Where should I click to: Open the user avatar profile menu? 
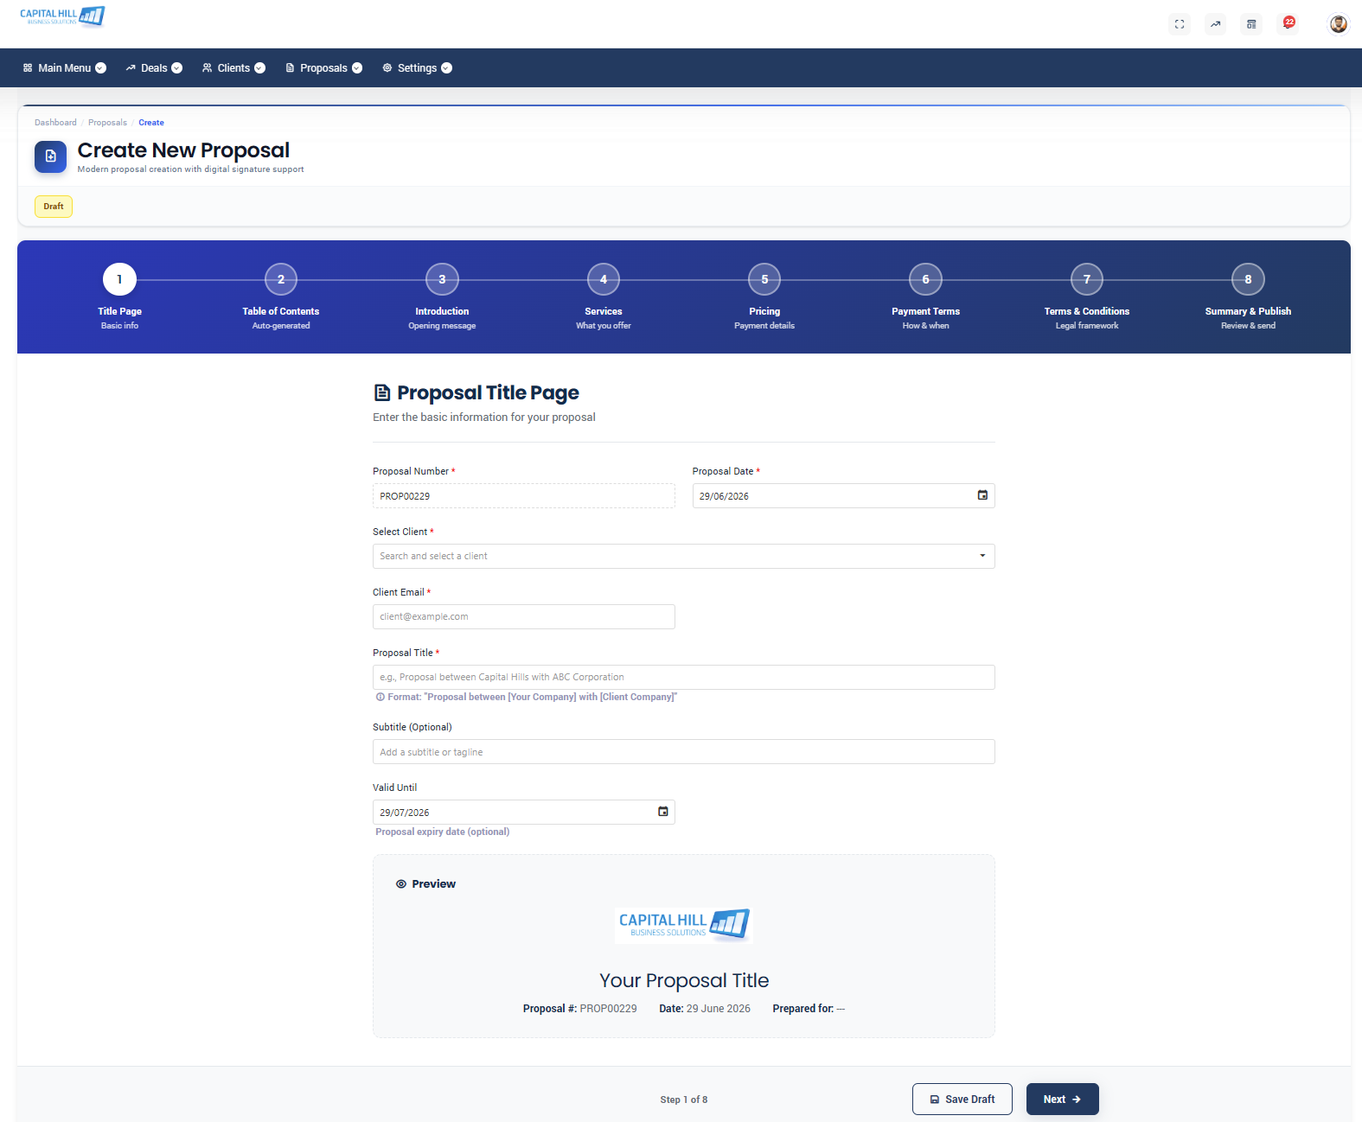[1338, 24]
